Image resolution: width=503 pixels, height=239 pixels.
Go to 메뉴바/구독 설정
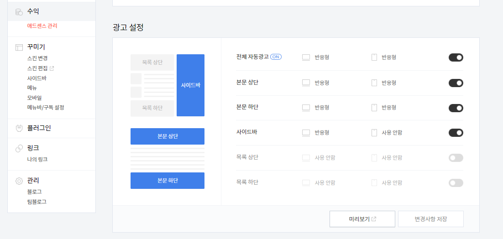click(46, 108)
